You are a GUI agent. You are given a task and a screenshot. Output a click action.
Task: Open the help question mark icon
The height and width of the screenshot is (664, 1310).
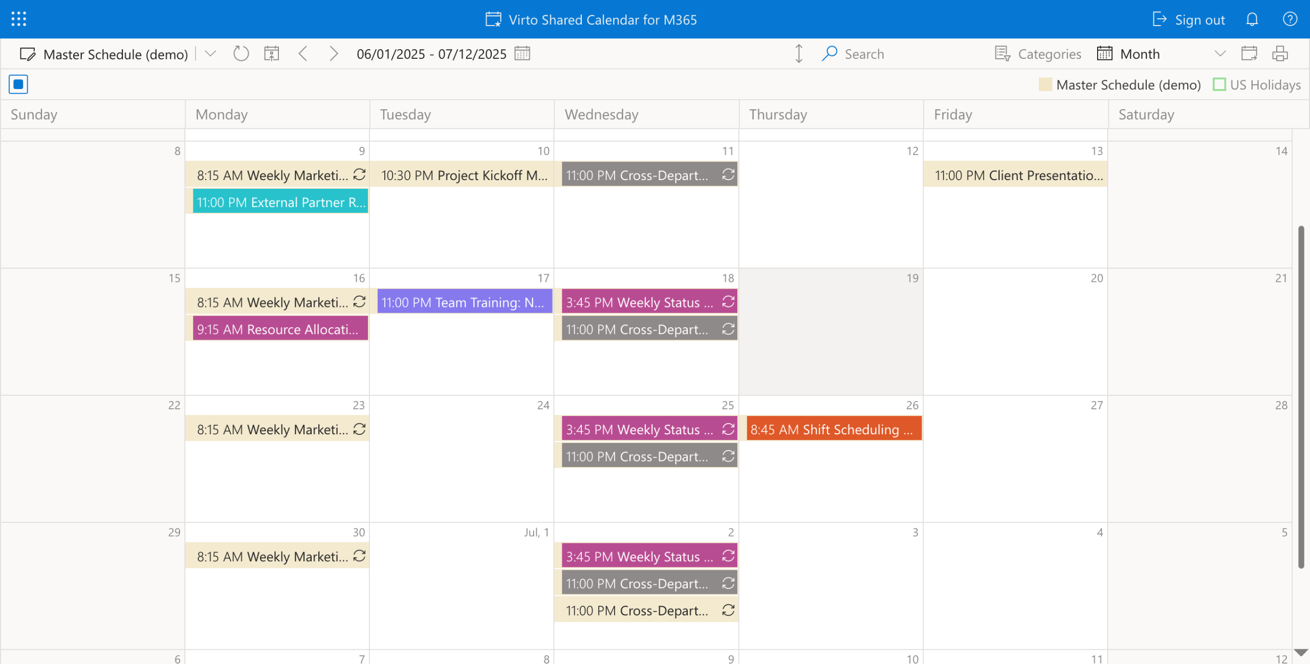tap(1290, 19)
